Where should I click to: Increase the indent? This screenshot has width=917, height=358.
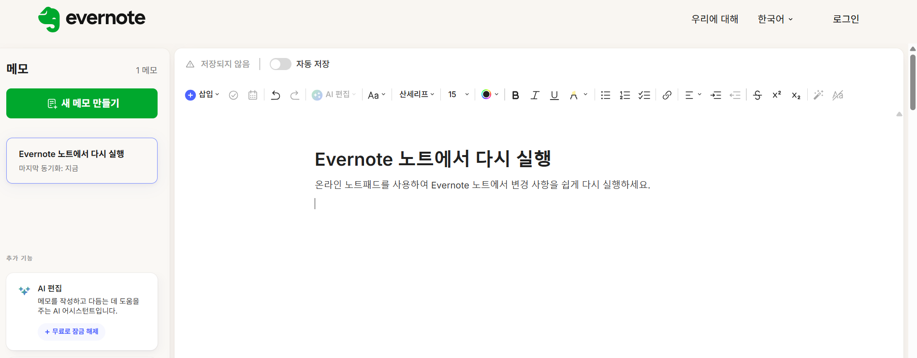coord(716,95)
